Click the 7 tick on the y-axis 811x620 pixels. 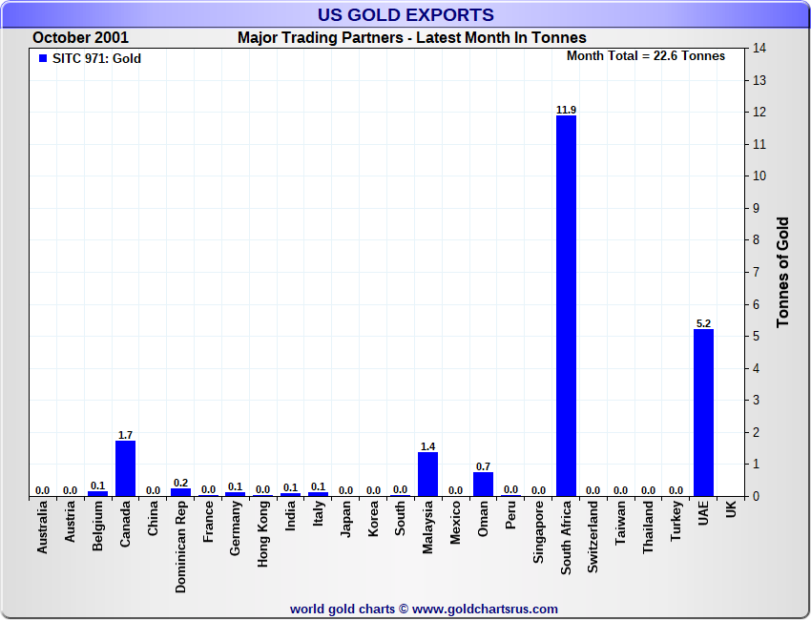757,272
